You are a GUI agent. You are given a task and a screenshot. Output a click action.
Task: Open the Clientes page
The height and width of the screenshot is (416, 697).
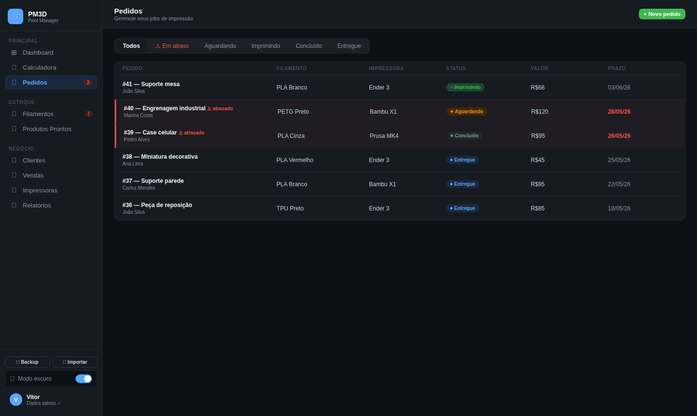tap(51, 160)
